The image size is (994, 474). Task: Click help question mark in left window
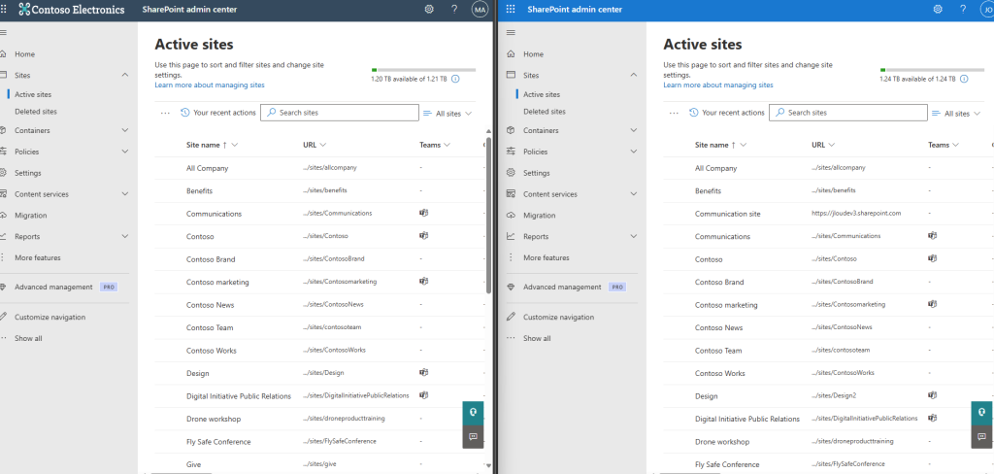point(454,9)
